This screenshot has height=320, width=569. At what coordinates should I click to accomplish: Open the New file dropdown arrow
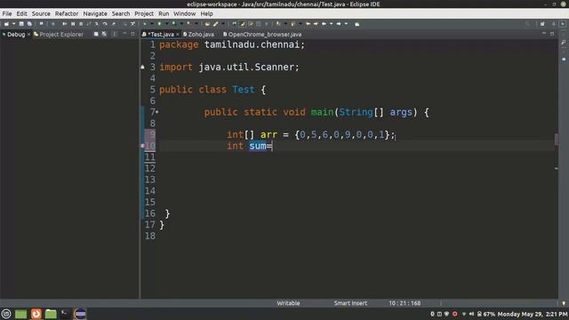click(x=13, y=24)
